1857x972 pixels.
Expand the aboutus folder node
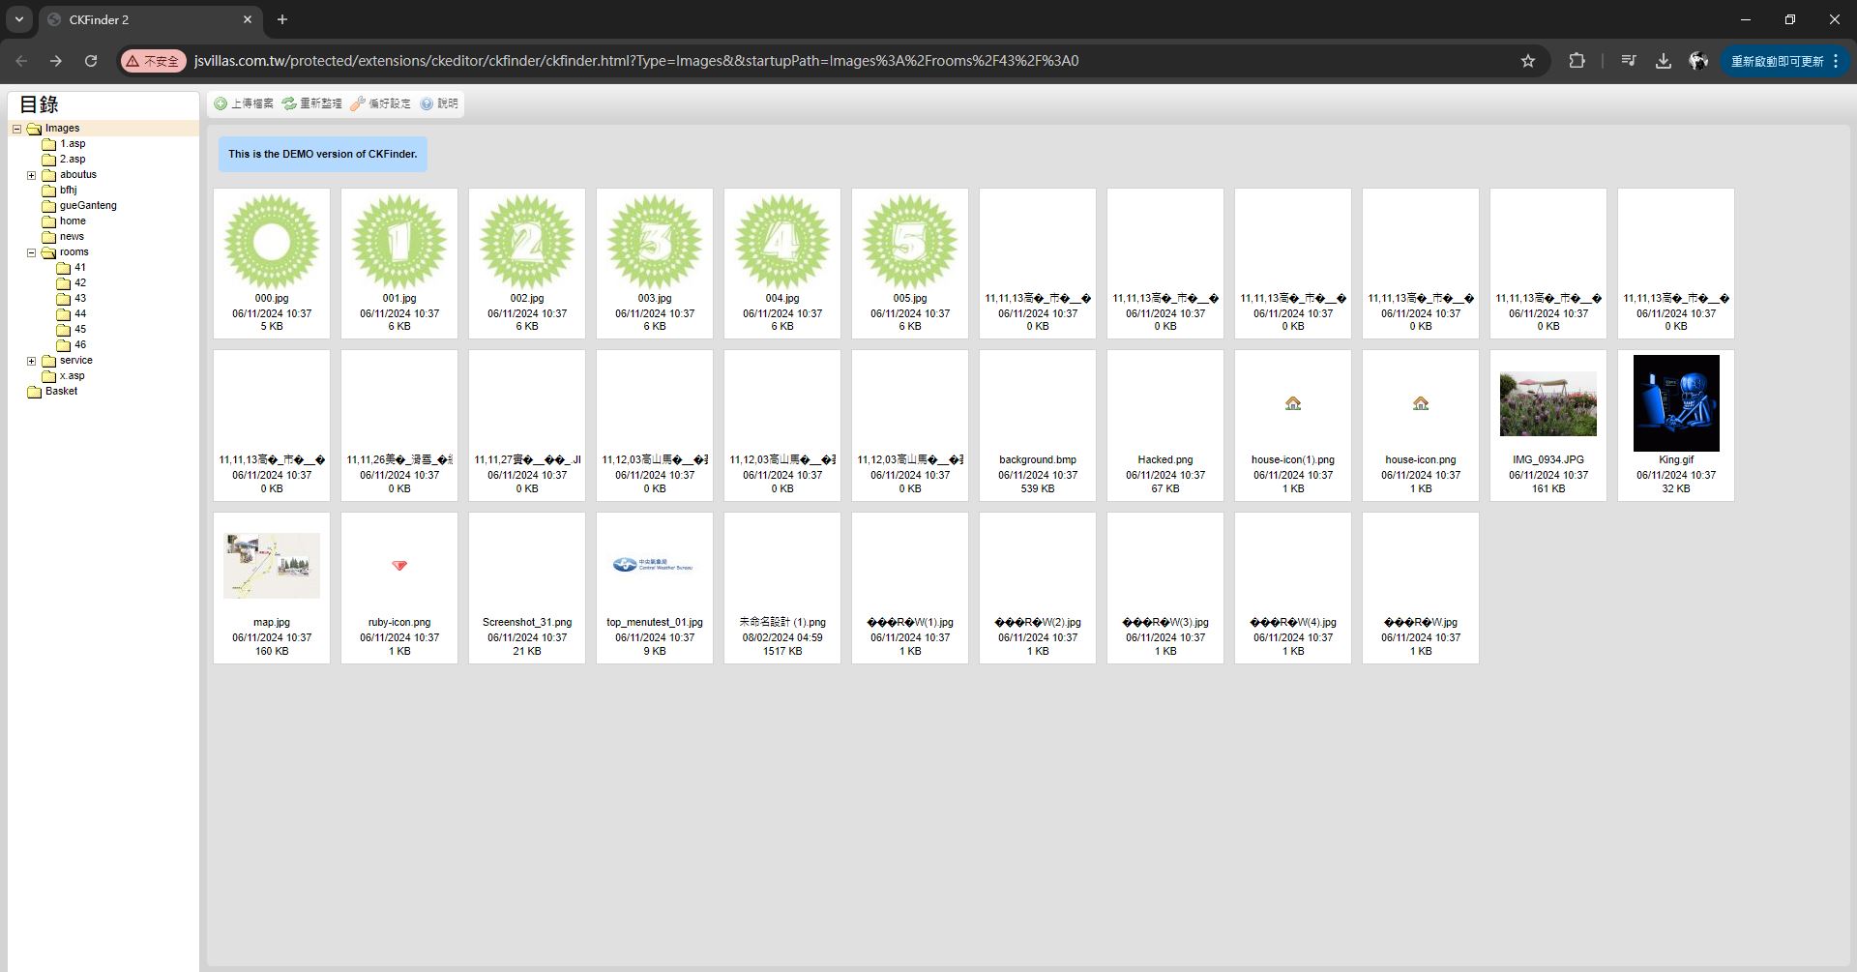(31, 175)
